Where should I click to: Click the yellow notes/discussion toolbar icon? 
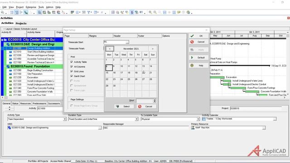tap(179, 12)
